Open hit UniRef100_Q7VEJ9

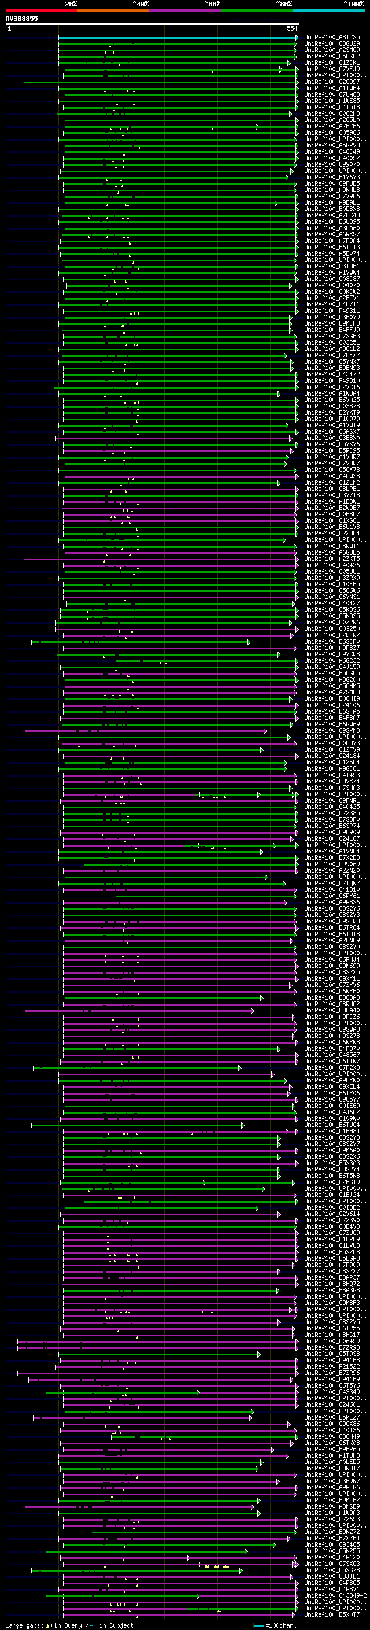point(332,69)
